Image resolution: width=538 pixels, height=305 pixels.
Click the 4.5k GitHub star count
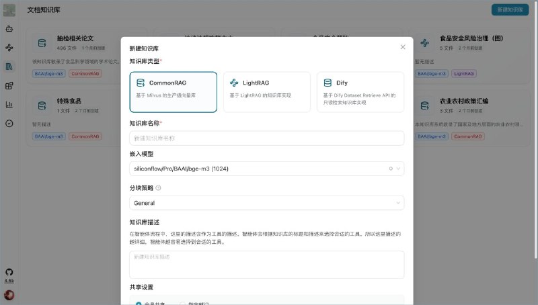[x=9, y=281]
